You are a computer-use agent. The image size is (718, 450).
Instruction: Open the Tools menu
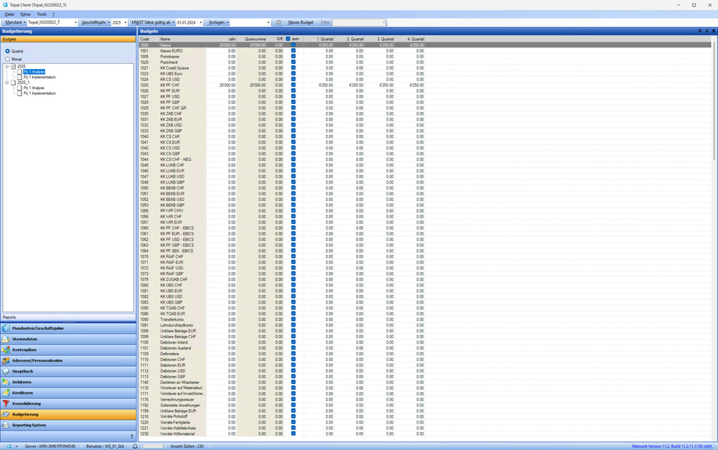42,14
